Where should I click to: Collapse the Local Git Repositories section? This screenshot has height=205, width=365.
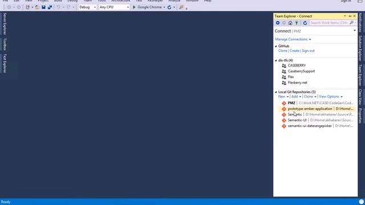click(x=276, y=92)
